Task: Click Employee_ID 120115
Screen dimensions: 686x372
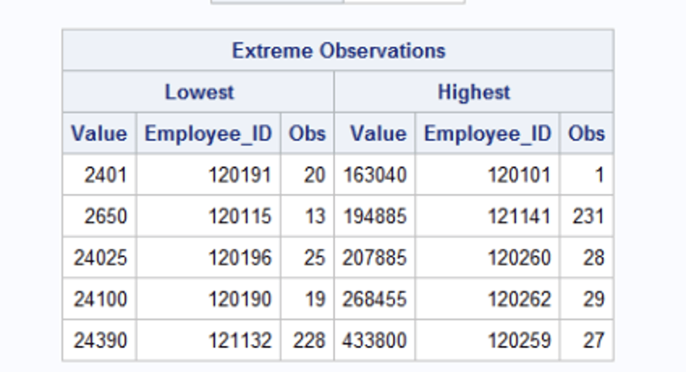Action: click(x=240, y=216)
